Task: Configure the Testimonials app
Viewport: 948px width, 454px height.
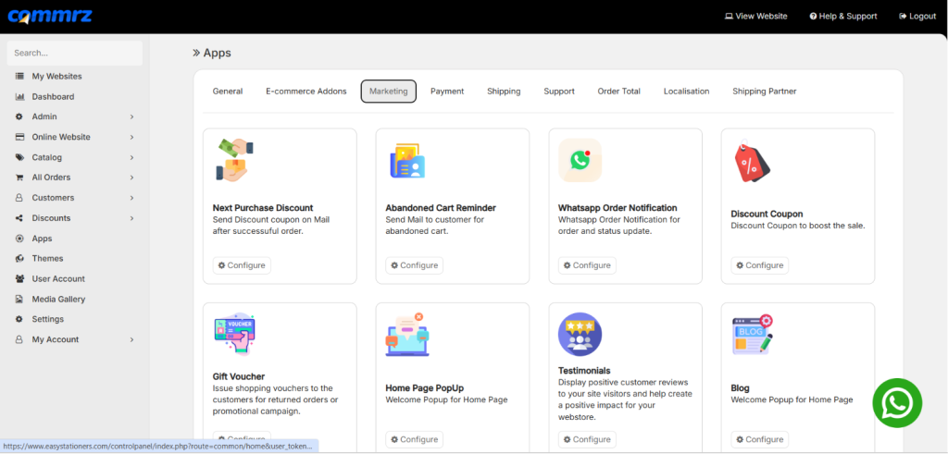Action: [x=587, y=439]
